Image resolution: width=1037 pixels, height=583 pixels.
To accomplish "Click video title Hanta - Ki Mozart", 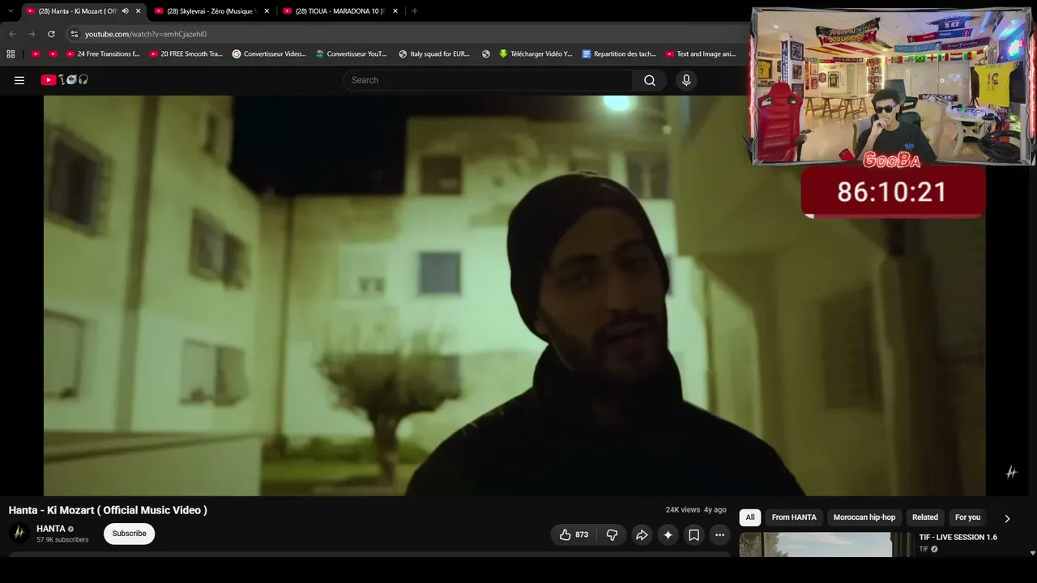I will 108,510.
